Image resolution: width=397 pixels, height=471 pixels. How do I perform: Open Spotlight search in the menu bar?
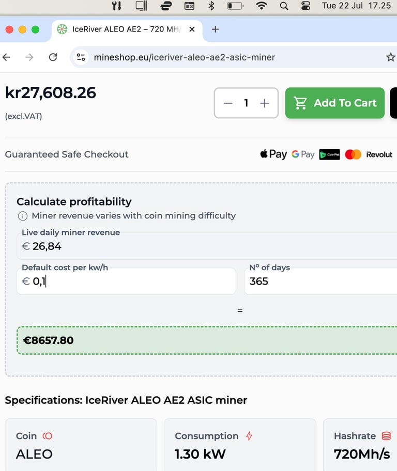[284, 6]
